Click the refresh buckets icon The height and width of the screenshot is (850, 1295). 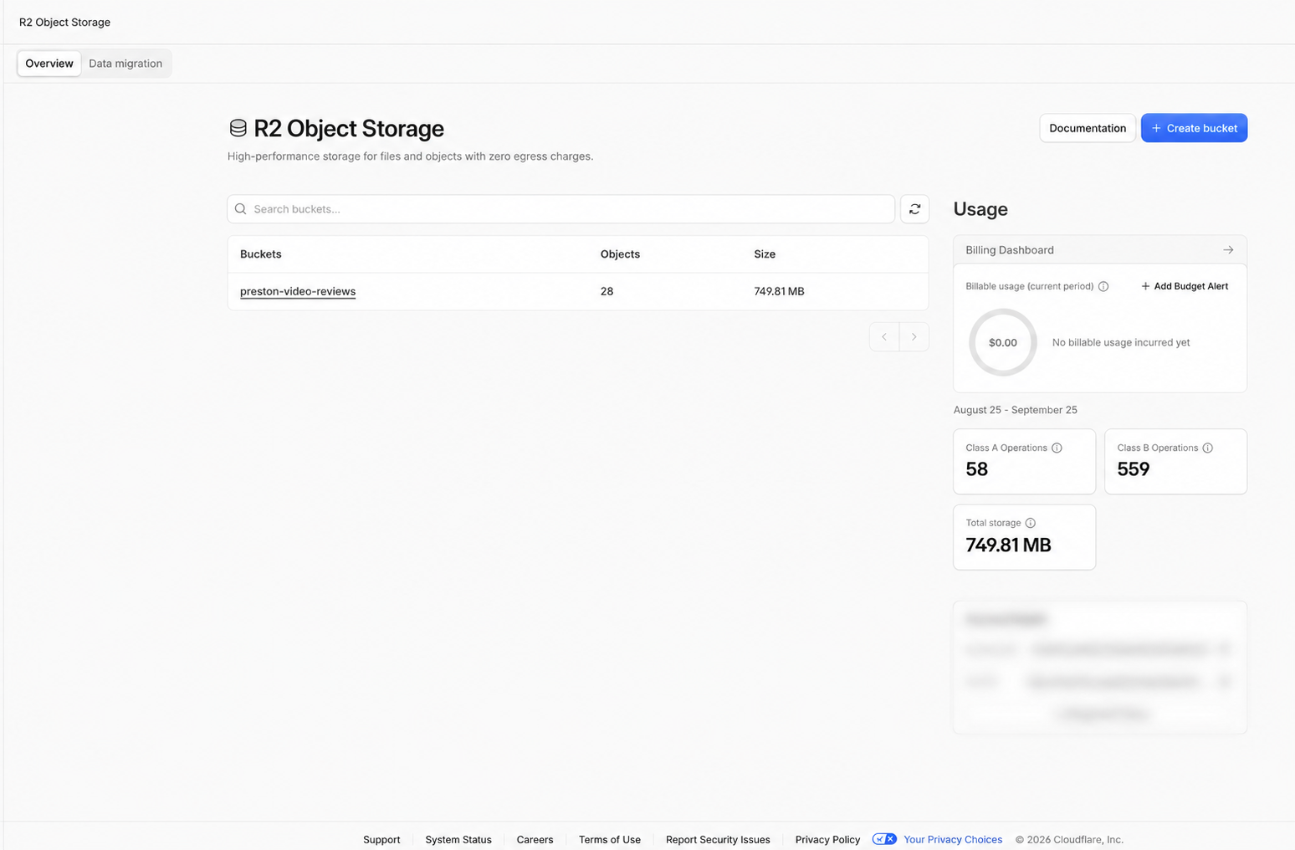coord(914,209)
